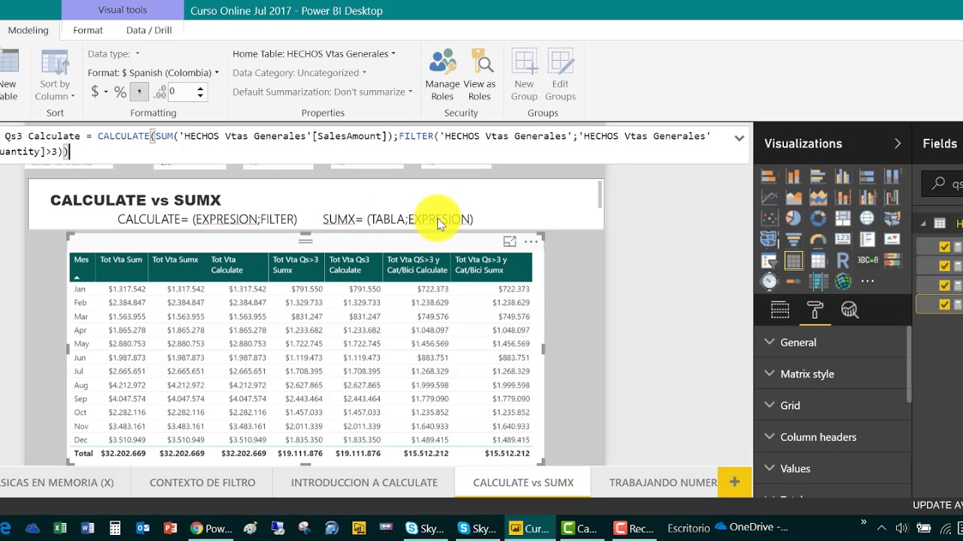The height and width of the screenshot is (541, 963).
Task: Pick the donut chart visualization
Action: click(819, 219)
